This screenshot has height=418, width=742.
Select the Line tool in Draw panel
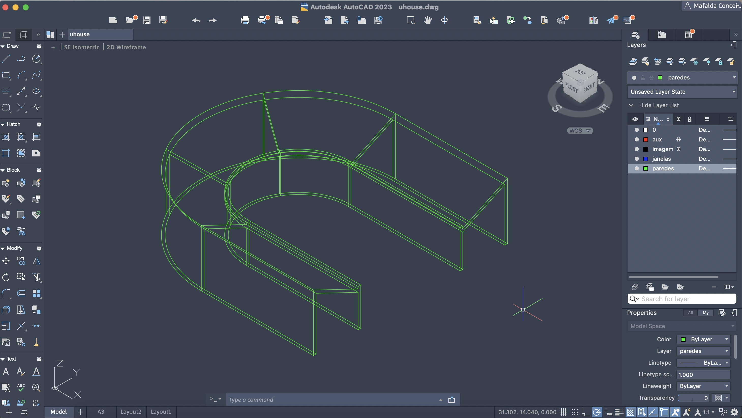[x=6, y=59]
